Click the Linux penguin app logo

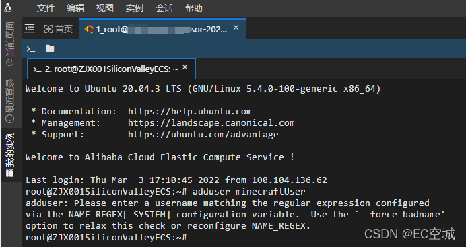[x=7, y=7]
